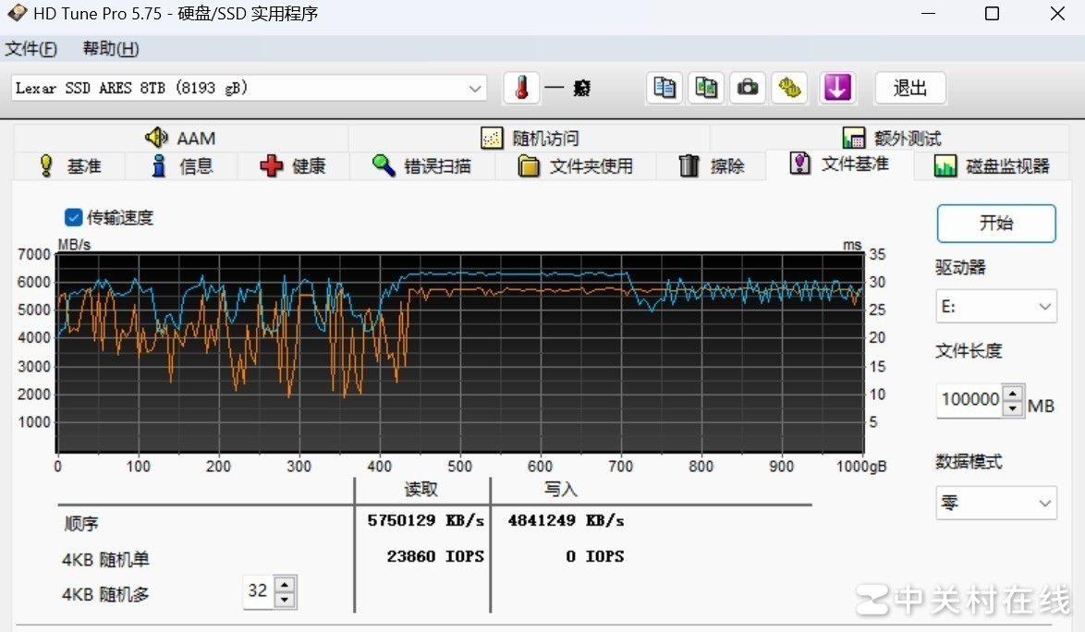Open the 帮助(H) menu

[x=111, y=49]
